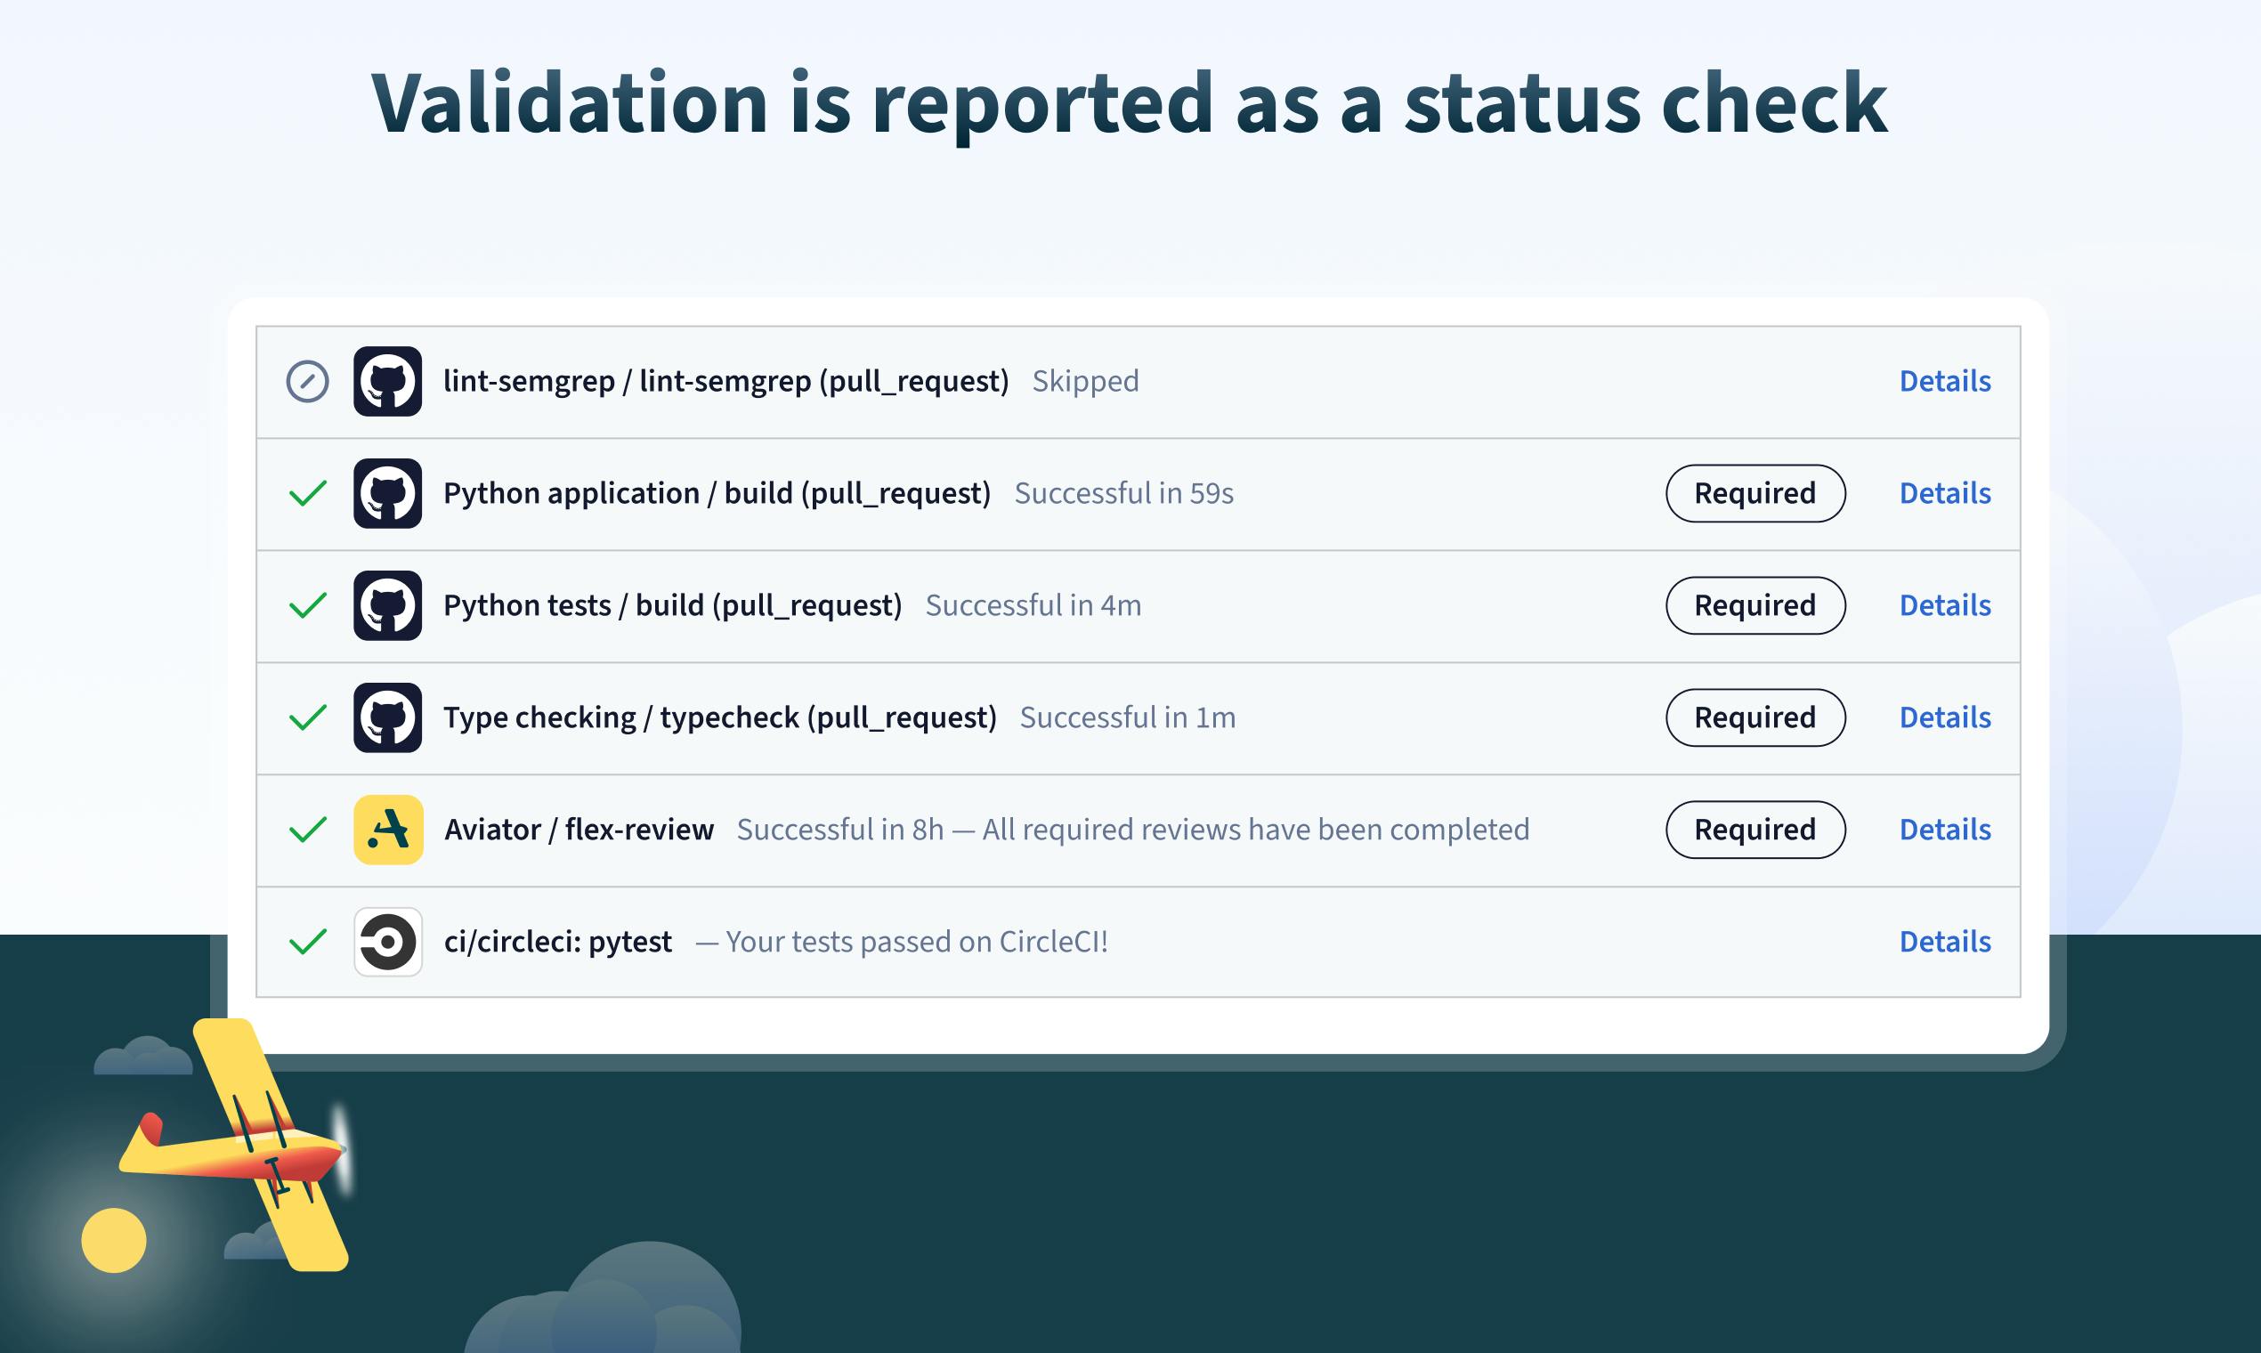The image size is (2261, 1353).
Task: Select the ci/circleci: pytest check name
Action: 558,942
